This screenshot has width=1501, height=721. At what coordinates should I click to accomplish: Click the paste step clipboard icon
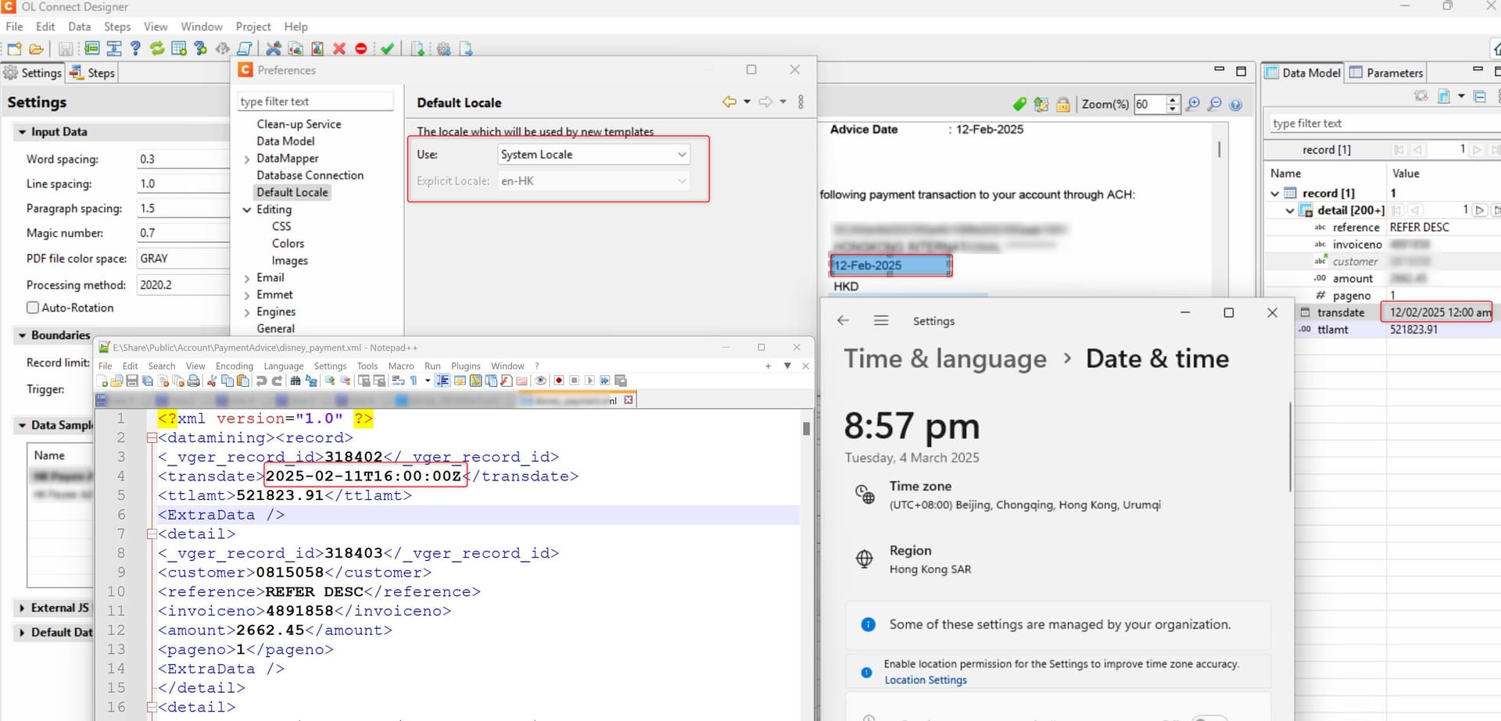[317, 49]
